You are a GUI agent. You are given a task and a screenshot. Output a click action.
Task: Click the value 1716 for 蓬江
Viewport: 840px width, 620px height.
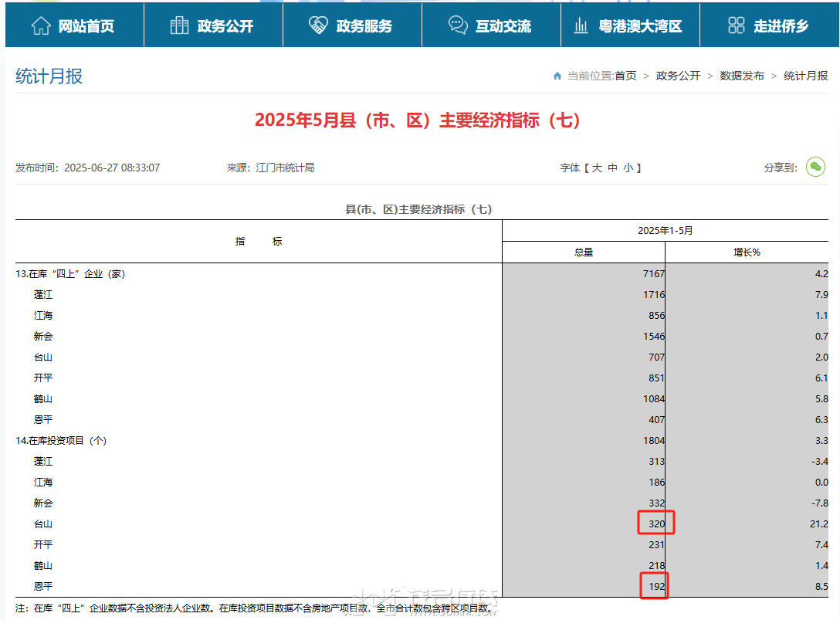[654, 295]
